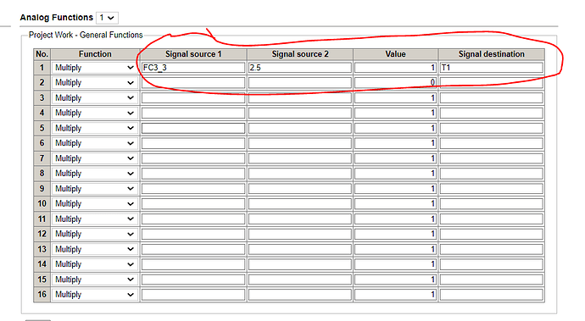585x321 pixels.
Task: Open Function dropdown in row 11
Action: click(95, 219)
